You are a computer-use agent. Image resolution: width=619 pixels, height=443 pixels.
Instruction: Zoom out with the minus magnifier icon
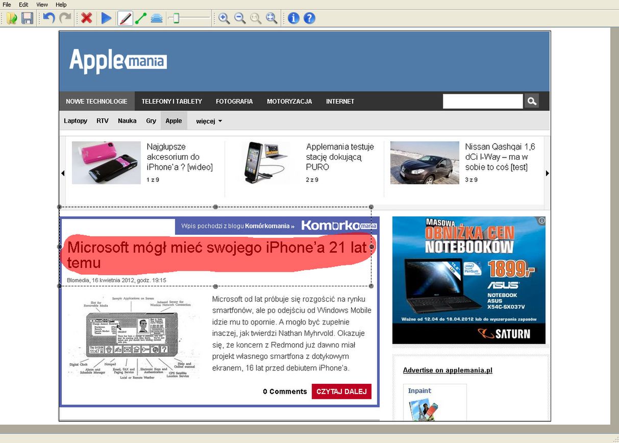tap(239, 18)
